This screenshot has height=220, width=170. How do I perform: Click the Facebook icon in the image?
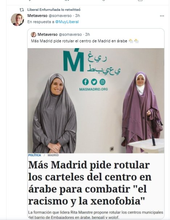(x=86, y=82)
